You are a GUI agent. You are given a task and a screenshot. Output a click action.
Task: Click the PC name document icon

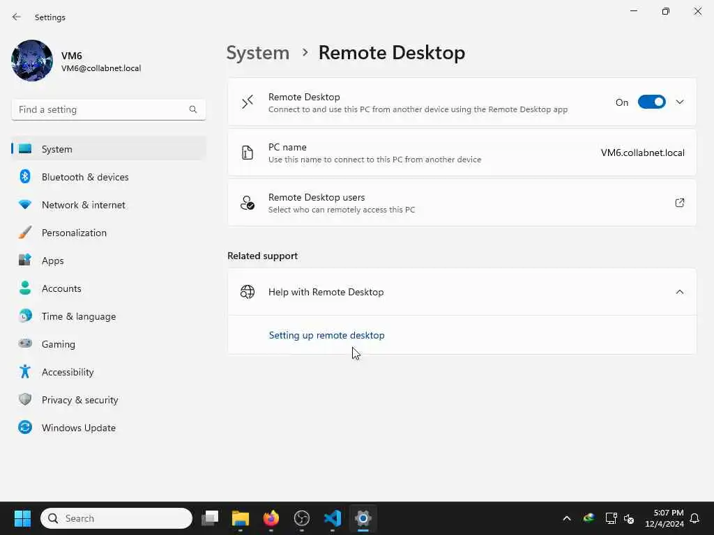pyautogui.click(x=248, y=153)
